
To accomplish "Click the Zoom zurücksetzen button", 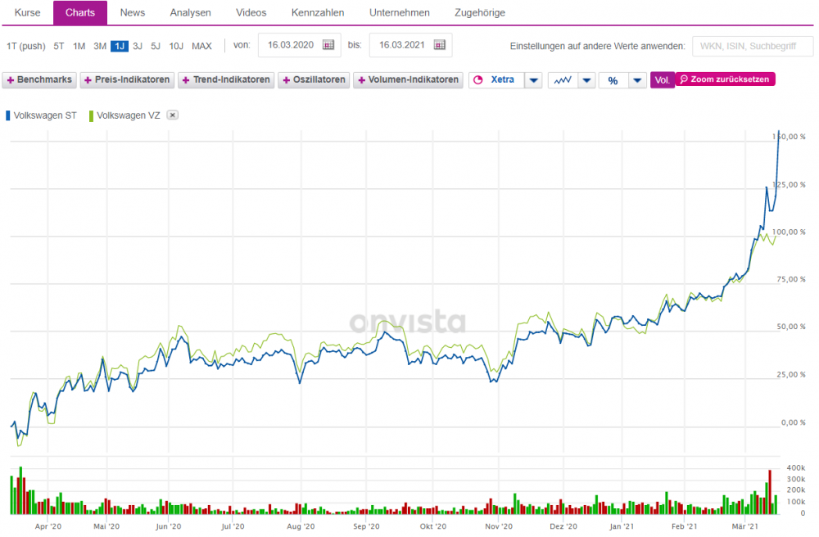I will pyautogui.click(x=725, y=79).
